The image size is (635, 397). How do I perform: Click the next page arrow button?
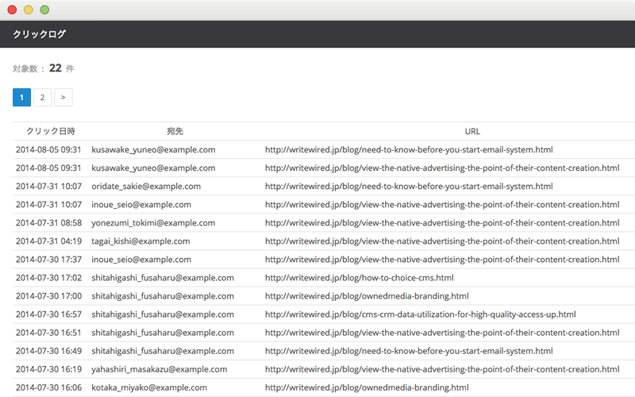pos(63,97)
